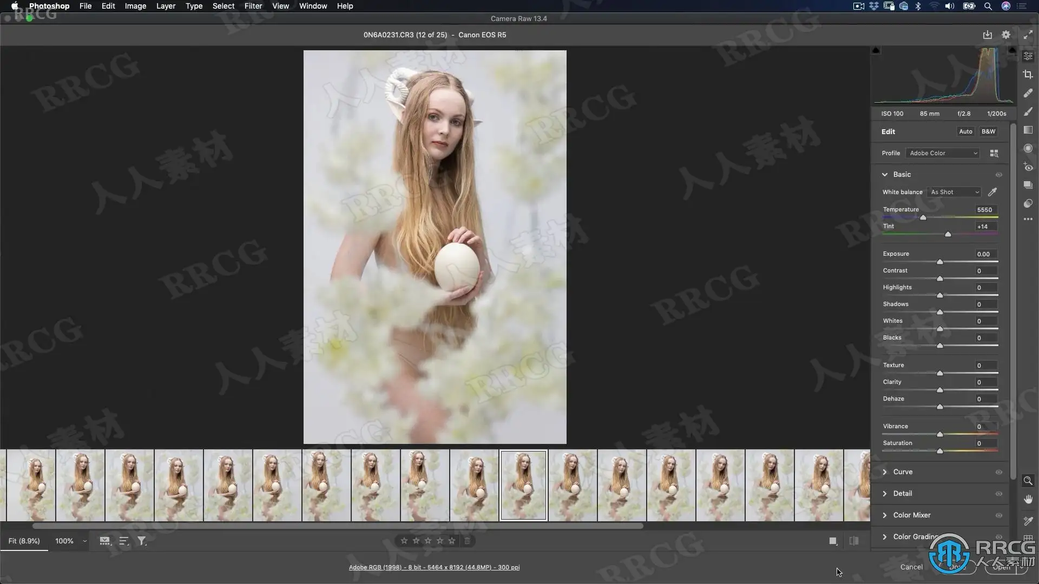Select the Radial Filter tool
The width and height of the screenshot is (1039, 584).
(x=1028, y=148)
